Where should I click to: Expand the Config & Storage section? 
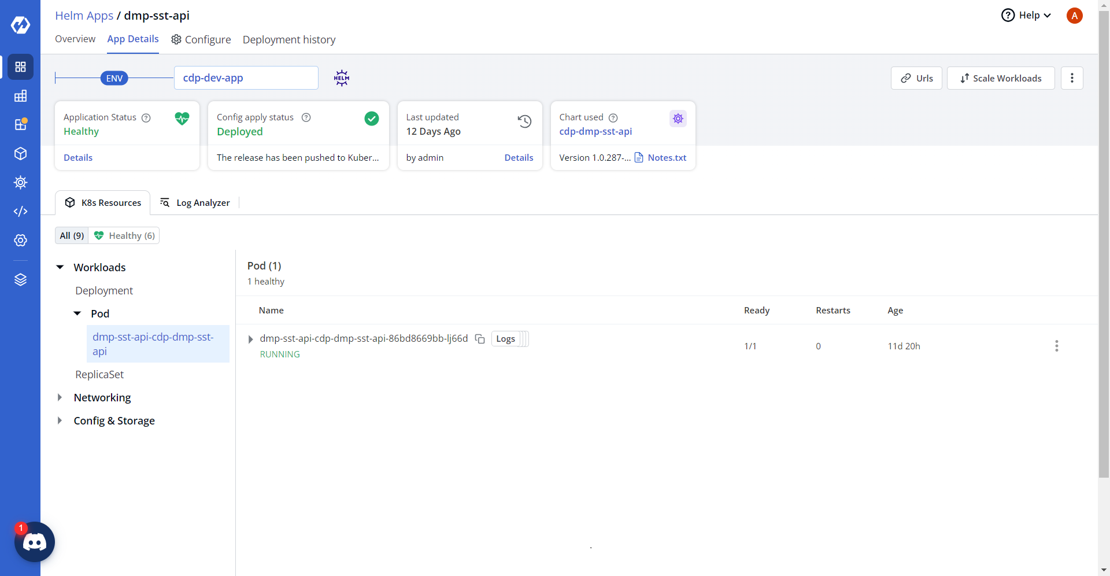point(60,420)
